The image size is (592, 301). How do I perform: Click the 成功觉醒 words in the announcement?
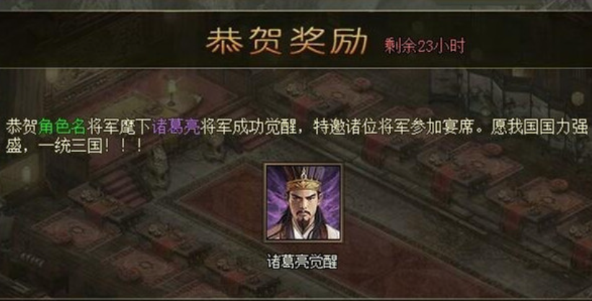coord(265,127)
